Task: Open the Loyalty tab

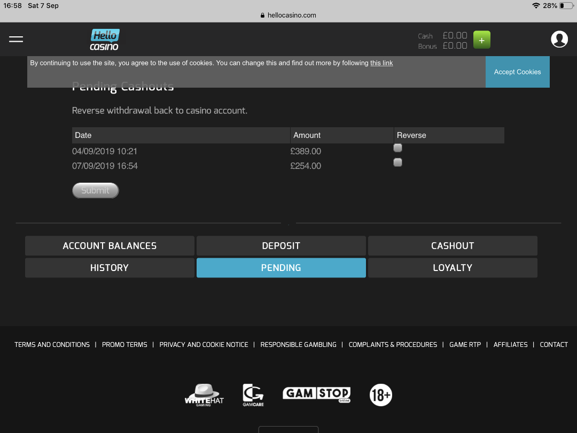Action: [x=453, y=268]
